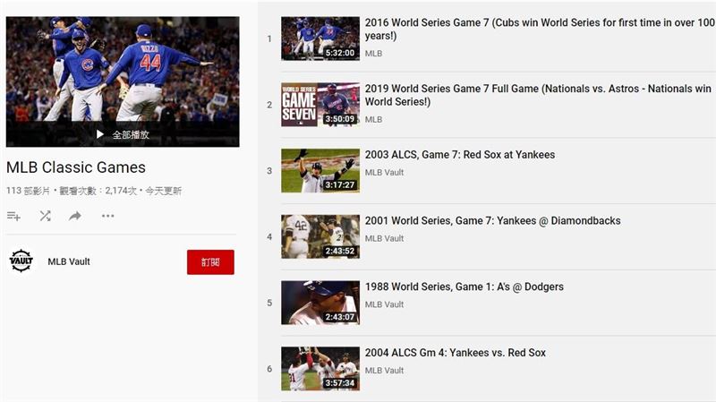
Task: Click title 2019 World Series Game 7 Full Game
Action: pyautogui.click(x=538, y=95)
